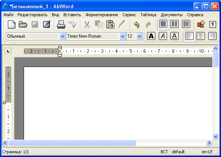Screen dimensions: 221x157
Task: Open the font size 12 dropdown arrow
Action: [140, 37]
